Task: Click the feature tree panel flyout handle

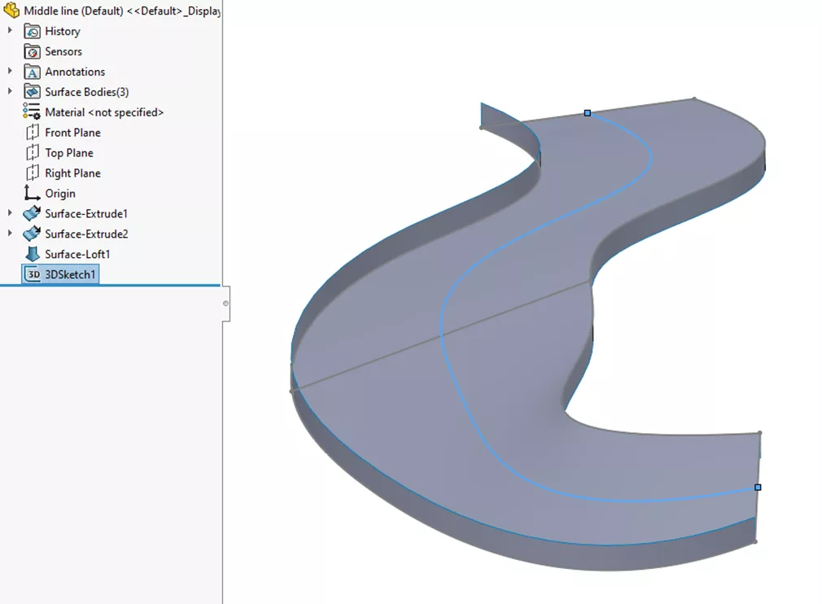Action: pyautogui.click(x=225, y=304)
